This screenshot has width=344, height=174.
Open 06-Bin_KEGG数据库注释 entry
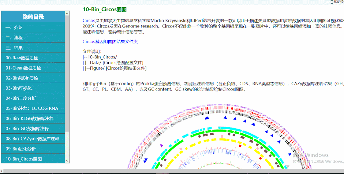click(x=33, y=118)
